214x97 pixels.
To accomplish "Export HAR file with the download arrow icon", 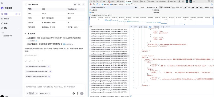I will (x=135, y=4).
